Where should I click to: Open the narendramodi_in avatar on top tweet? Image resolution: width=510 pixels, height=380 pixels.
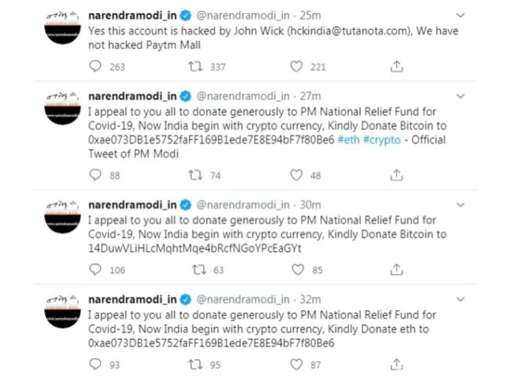(62, 26)
